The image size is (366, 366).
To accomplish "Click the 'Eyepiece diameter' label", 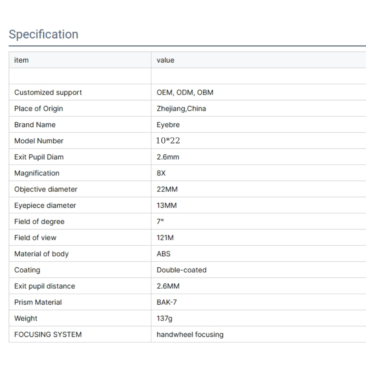I will pos(45,205).
